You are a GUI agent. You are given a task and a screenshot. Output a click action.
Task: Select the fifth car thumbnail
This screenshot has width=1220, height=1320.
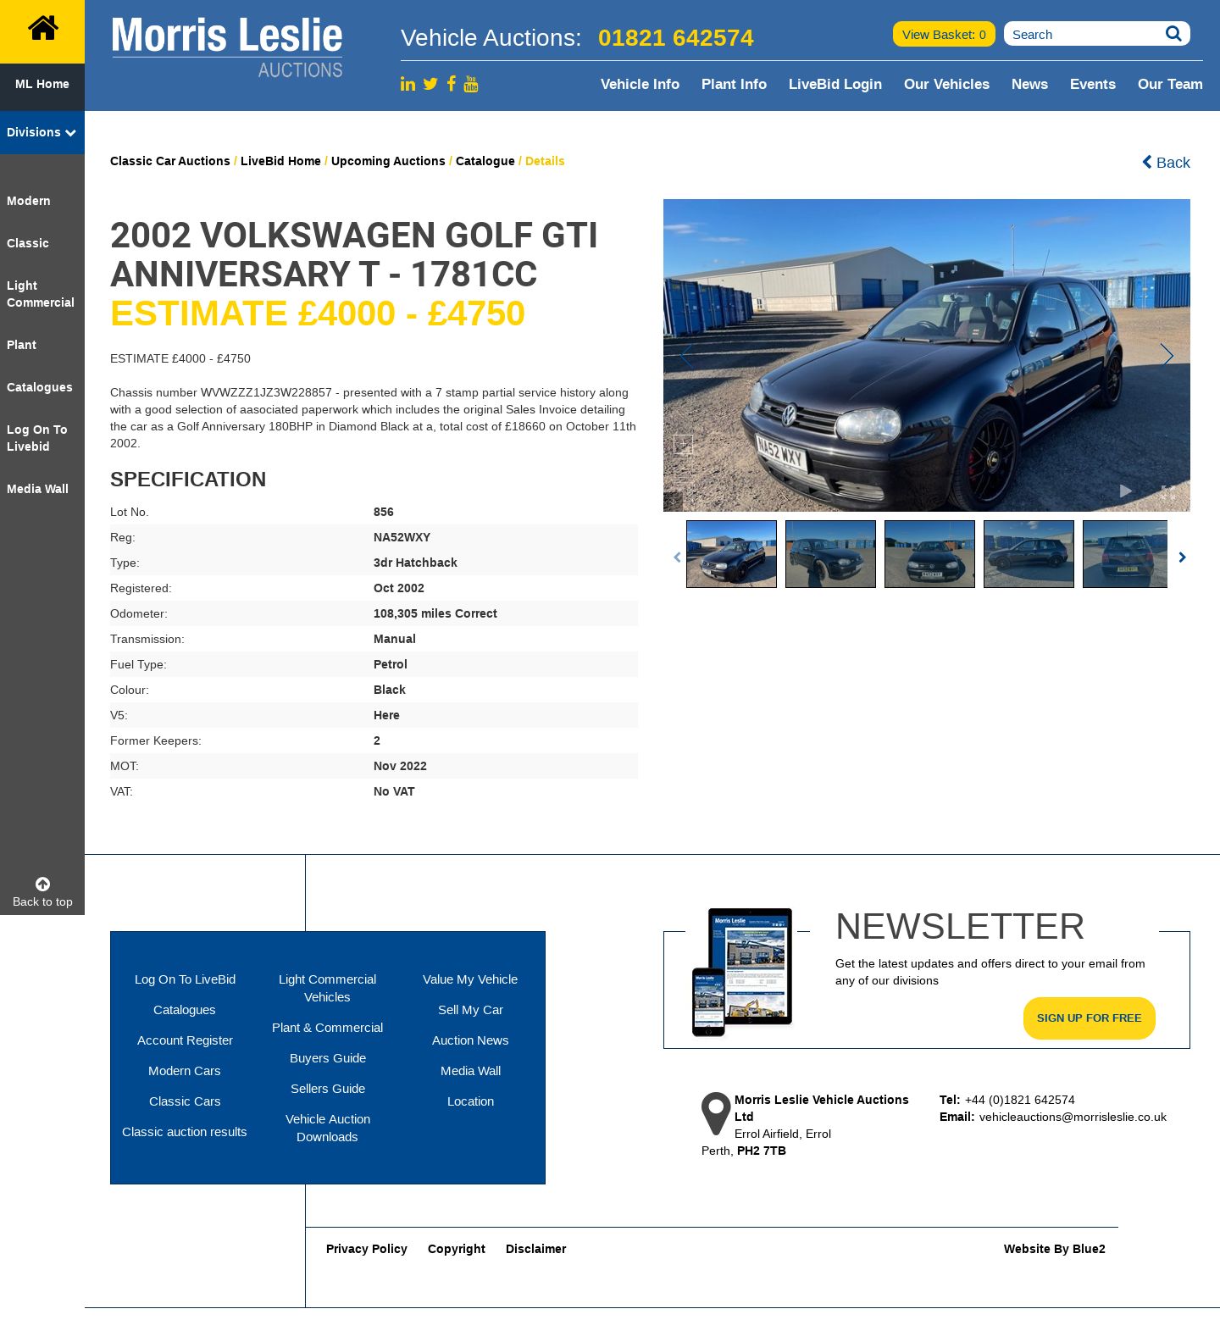pos(1125,554)
